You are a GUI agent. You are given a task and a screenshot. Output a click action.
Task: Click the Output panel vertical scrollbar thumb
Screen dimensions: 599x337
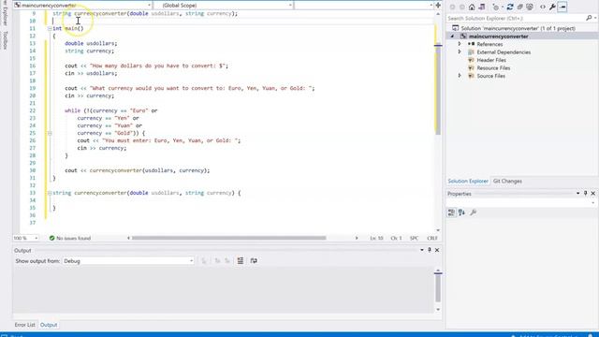(x=438, y=287)
